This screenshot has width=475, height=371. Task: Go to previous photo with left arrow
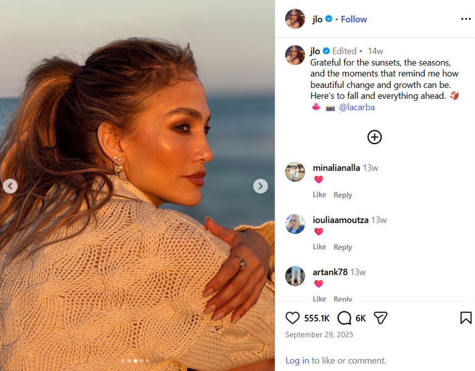coord(10,186)
